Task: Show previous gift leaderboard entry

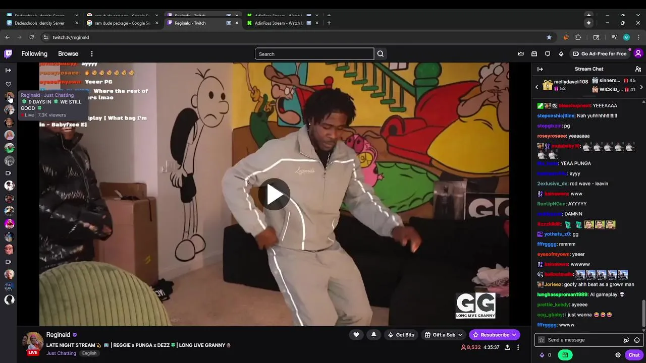Action: (536, 87)
